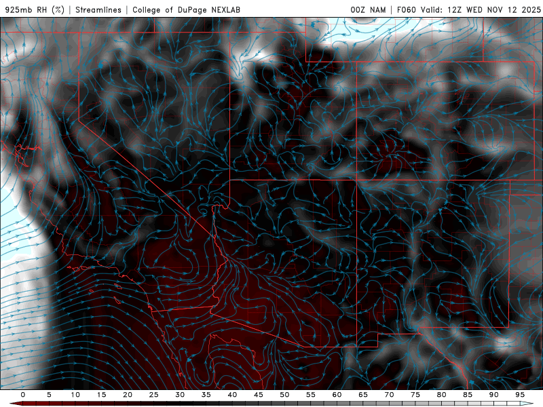This screenshot has height=407, width=543.
Task: Click the '10' label on the color scale
Action: coord(75,395)
